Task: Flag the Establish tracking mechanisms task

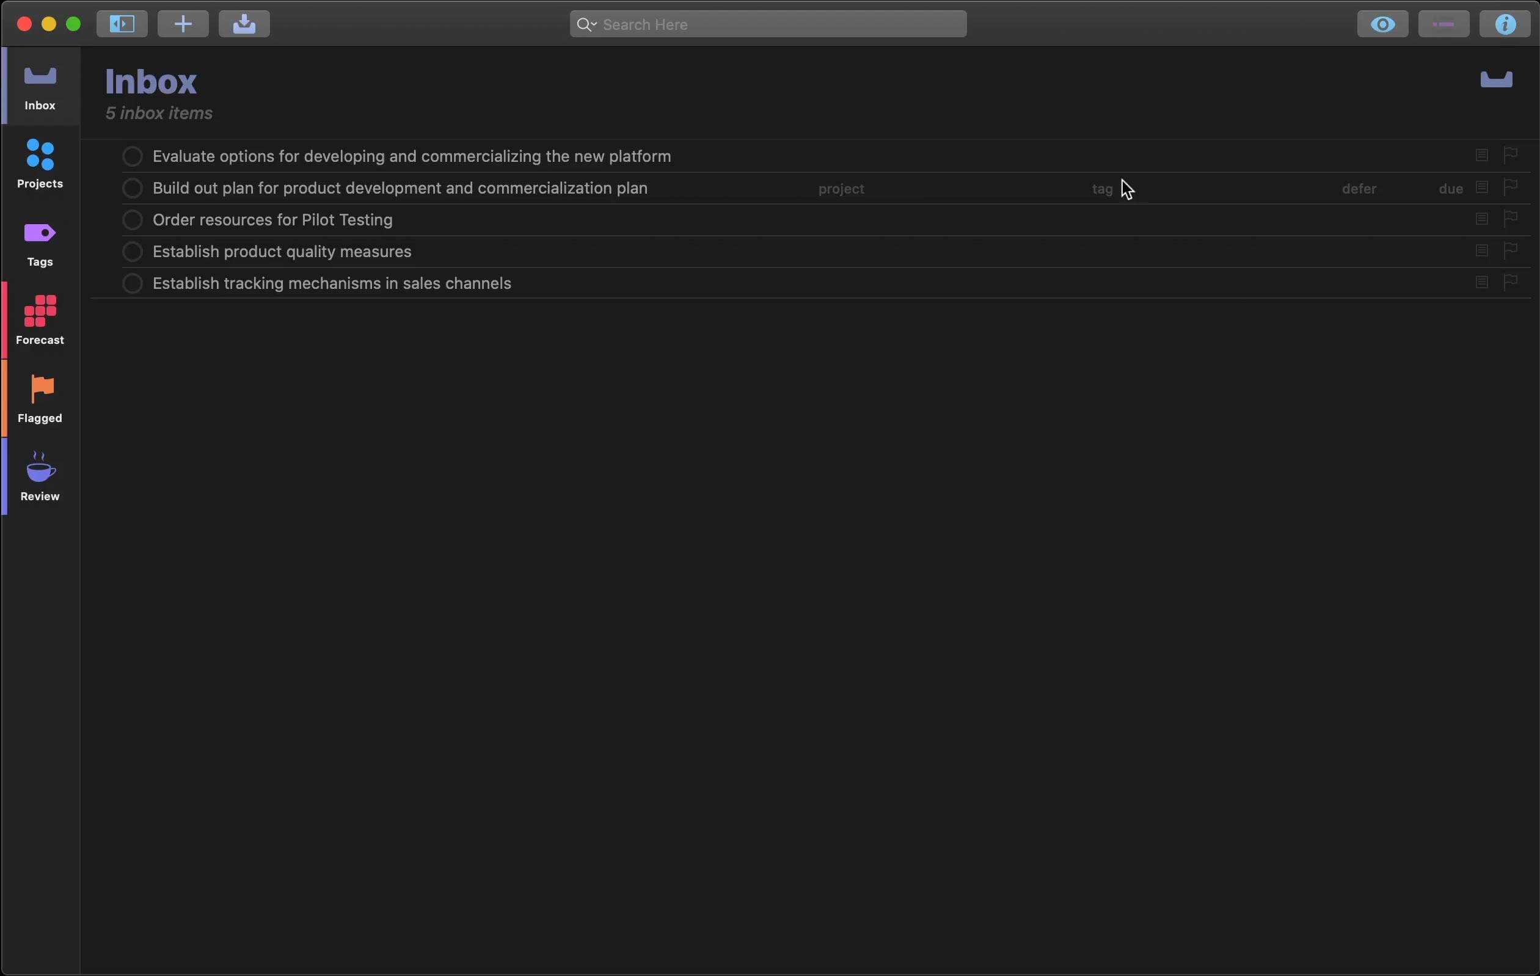Action: [1511, 282]
